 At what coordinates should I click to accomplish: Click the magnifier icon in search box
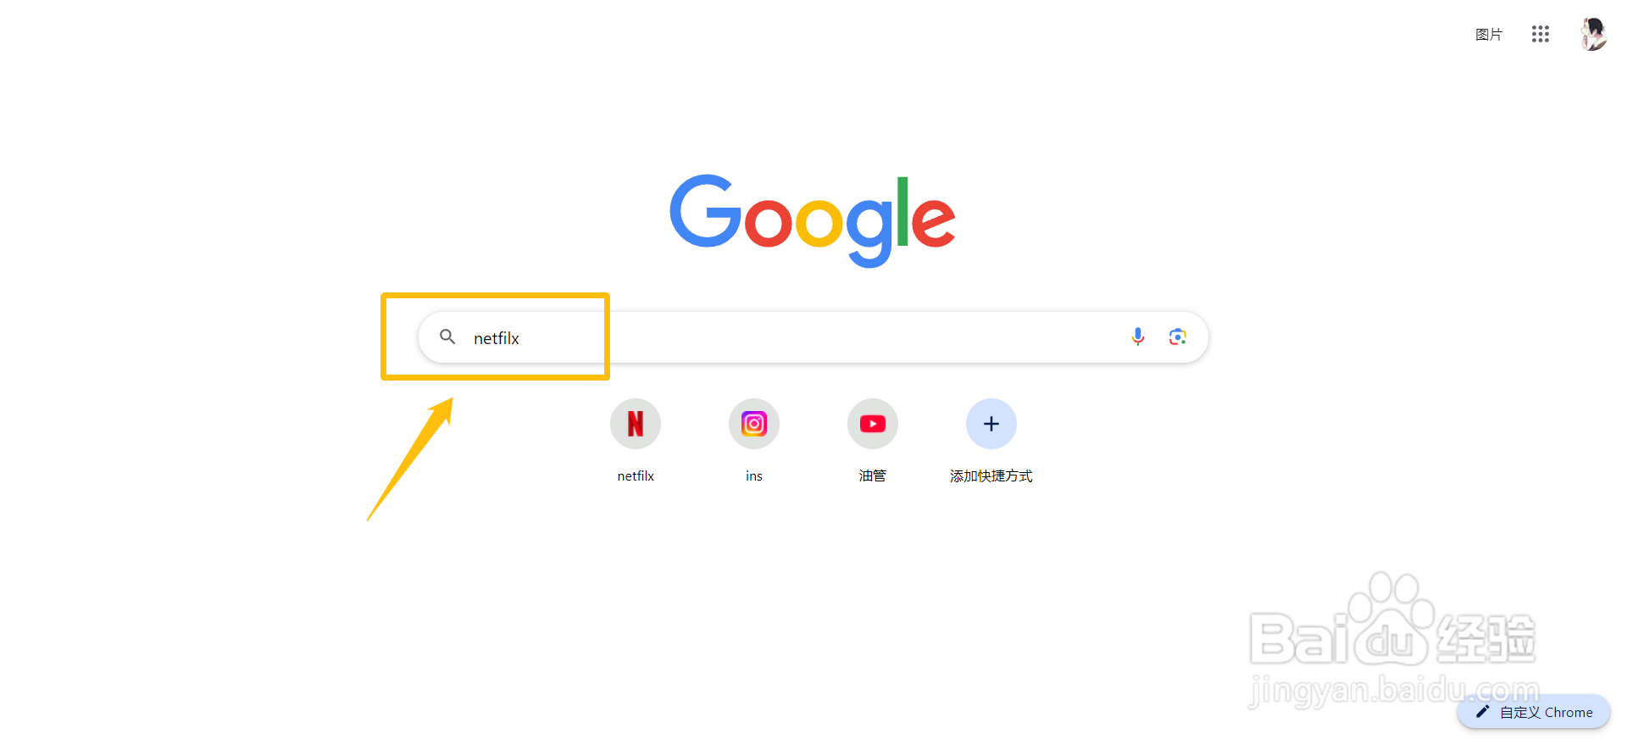447,337
